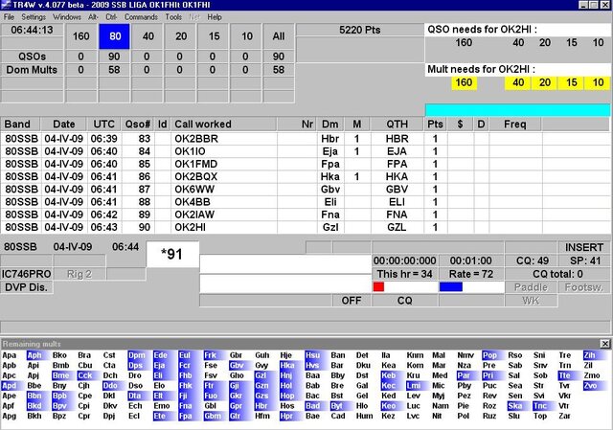
Task: Click the TR4W application icon in title bar
Action: tap(7, 5)
